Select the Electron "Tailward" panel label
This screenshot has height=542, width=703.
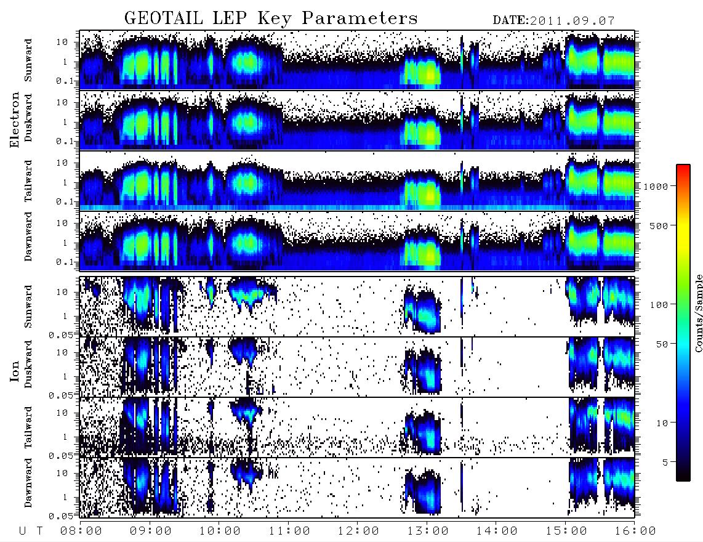28,180
